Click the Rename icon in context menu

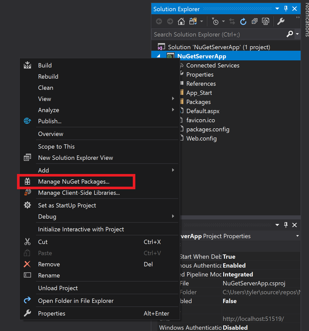[x=27, y=275]
